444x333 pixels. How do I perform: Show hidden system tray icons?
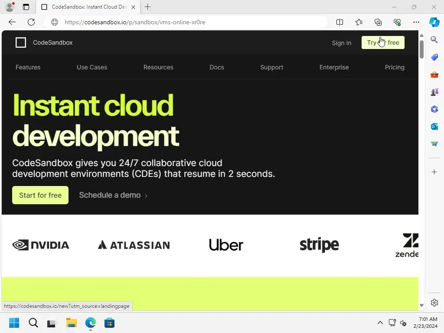[x=380, y=323]
